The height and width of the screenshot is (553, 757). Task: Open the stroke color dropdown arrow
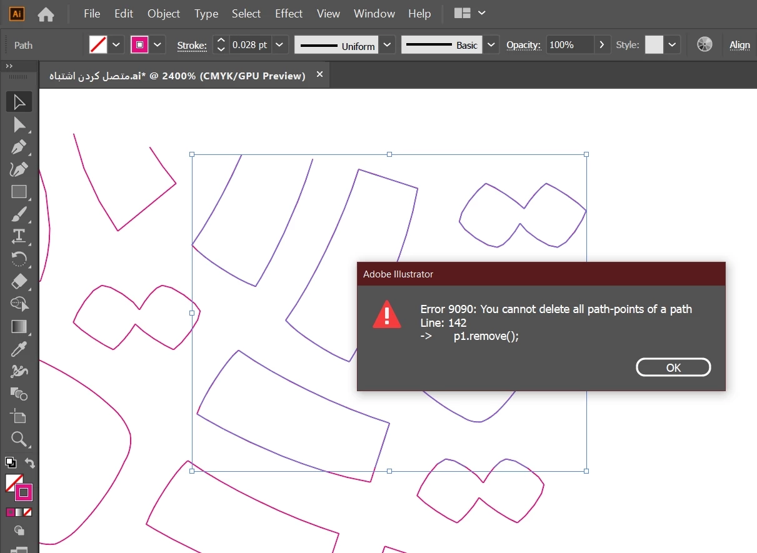pos(158,44)
